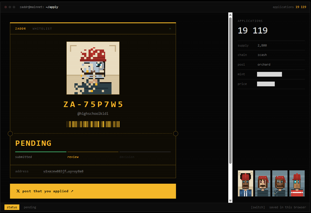Click the red close window dot
The image size is (311, 213).
pos(6,7)
